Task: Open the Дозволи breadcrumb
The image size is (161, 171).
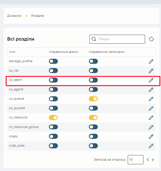Action: point(14,16)
